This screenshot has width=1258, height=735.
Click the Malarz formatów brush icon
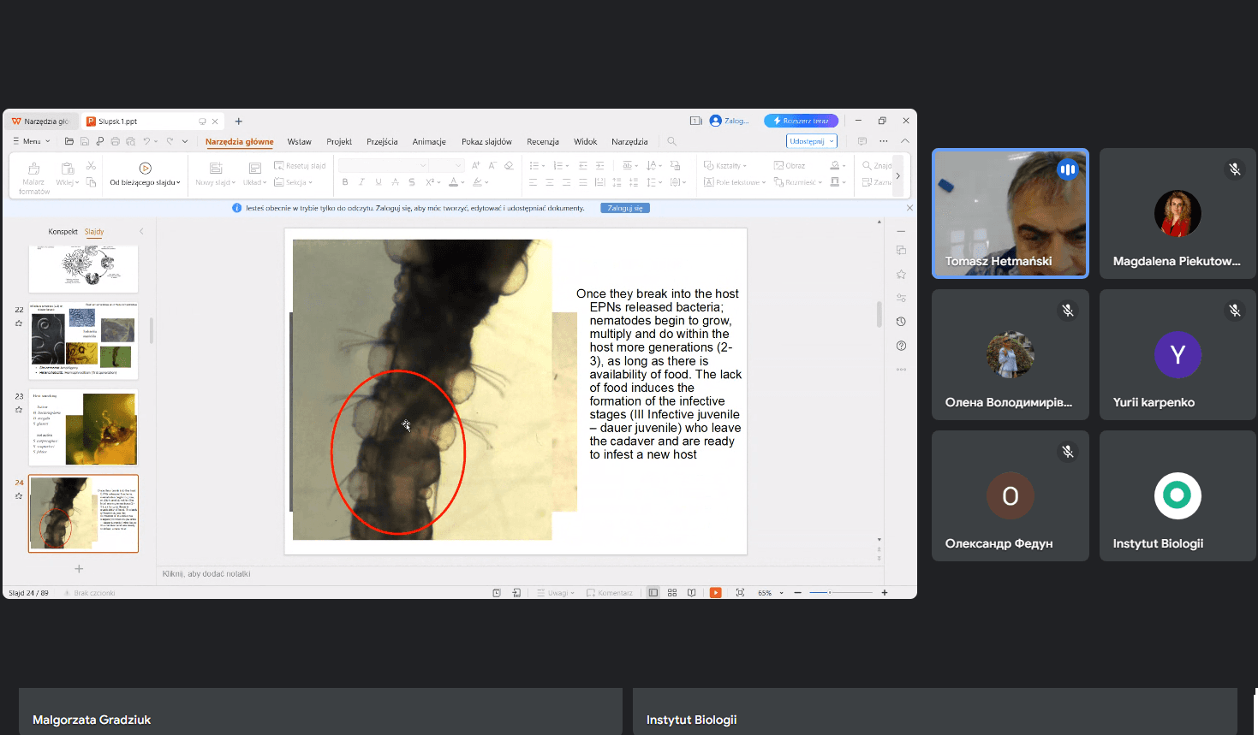tap(34, 169)
